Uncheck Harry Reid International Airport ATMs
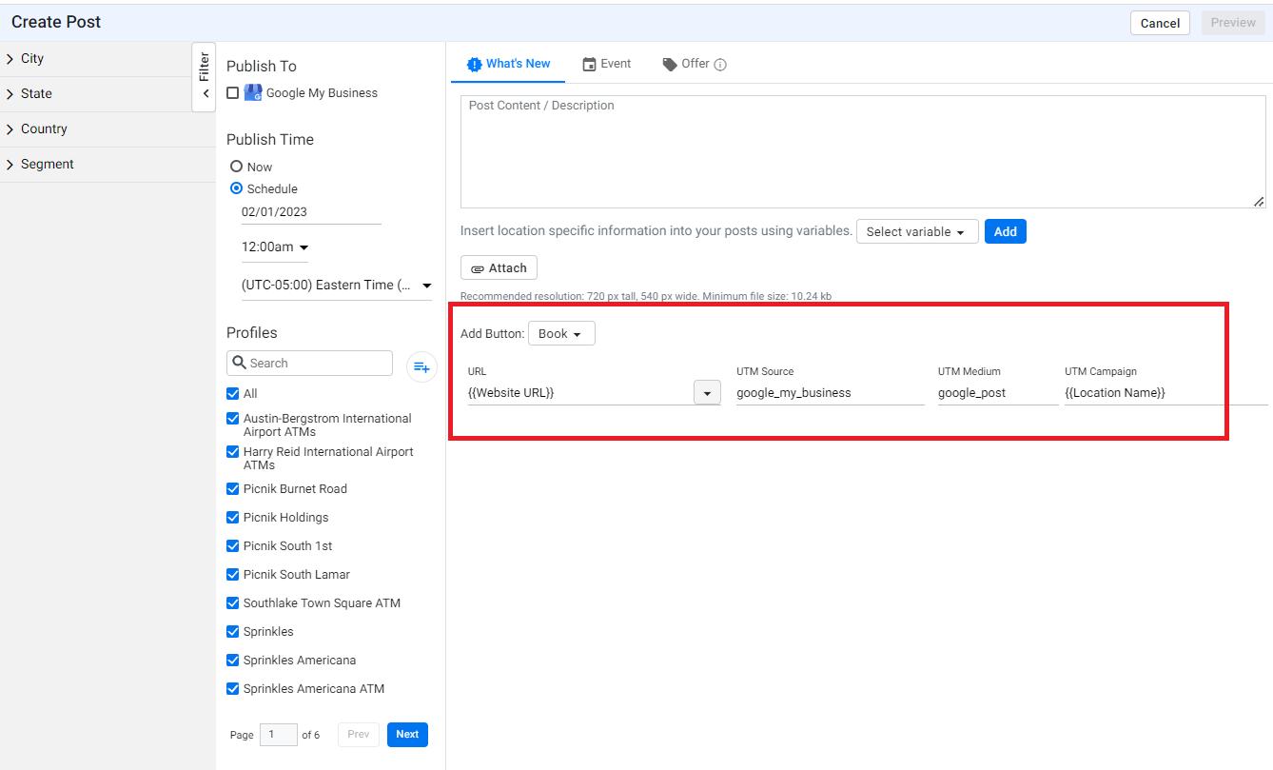Screen dimensions: 1273x770 (233, 452)
